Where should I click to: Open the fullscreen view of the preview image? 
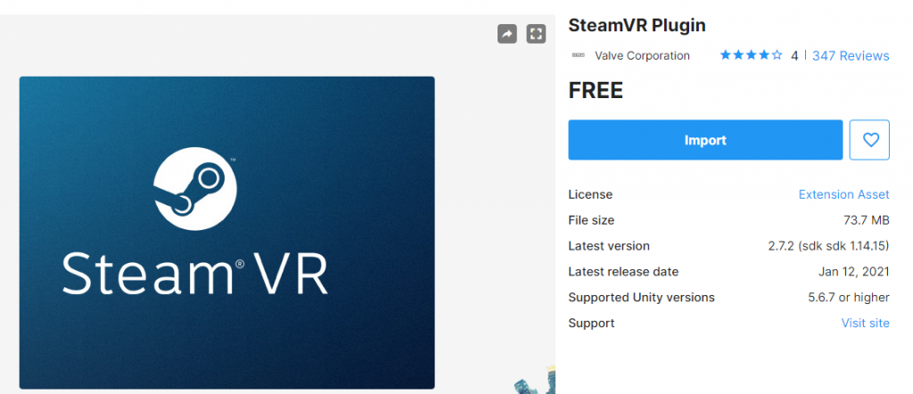[536, 34]
